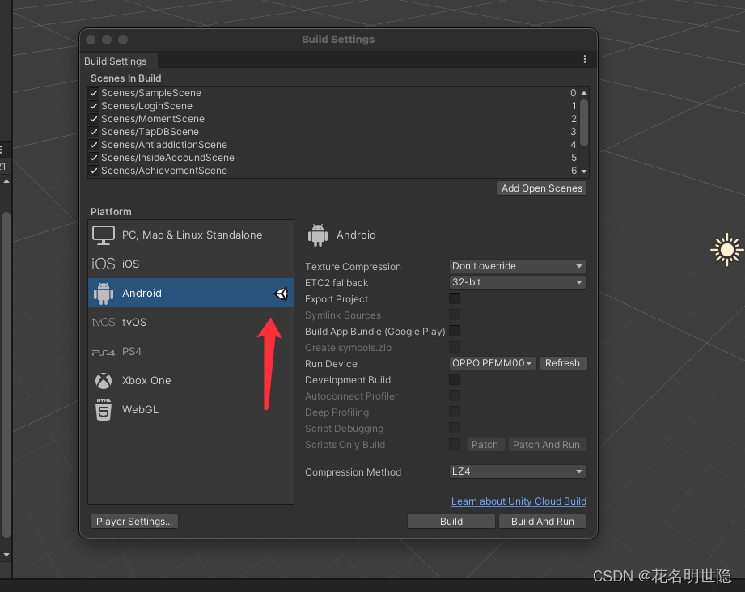
Task: Open the Texture Compression dropdown
Action: point(517,265)
